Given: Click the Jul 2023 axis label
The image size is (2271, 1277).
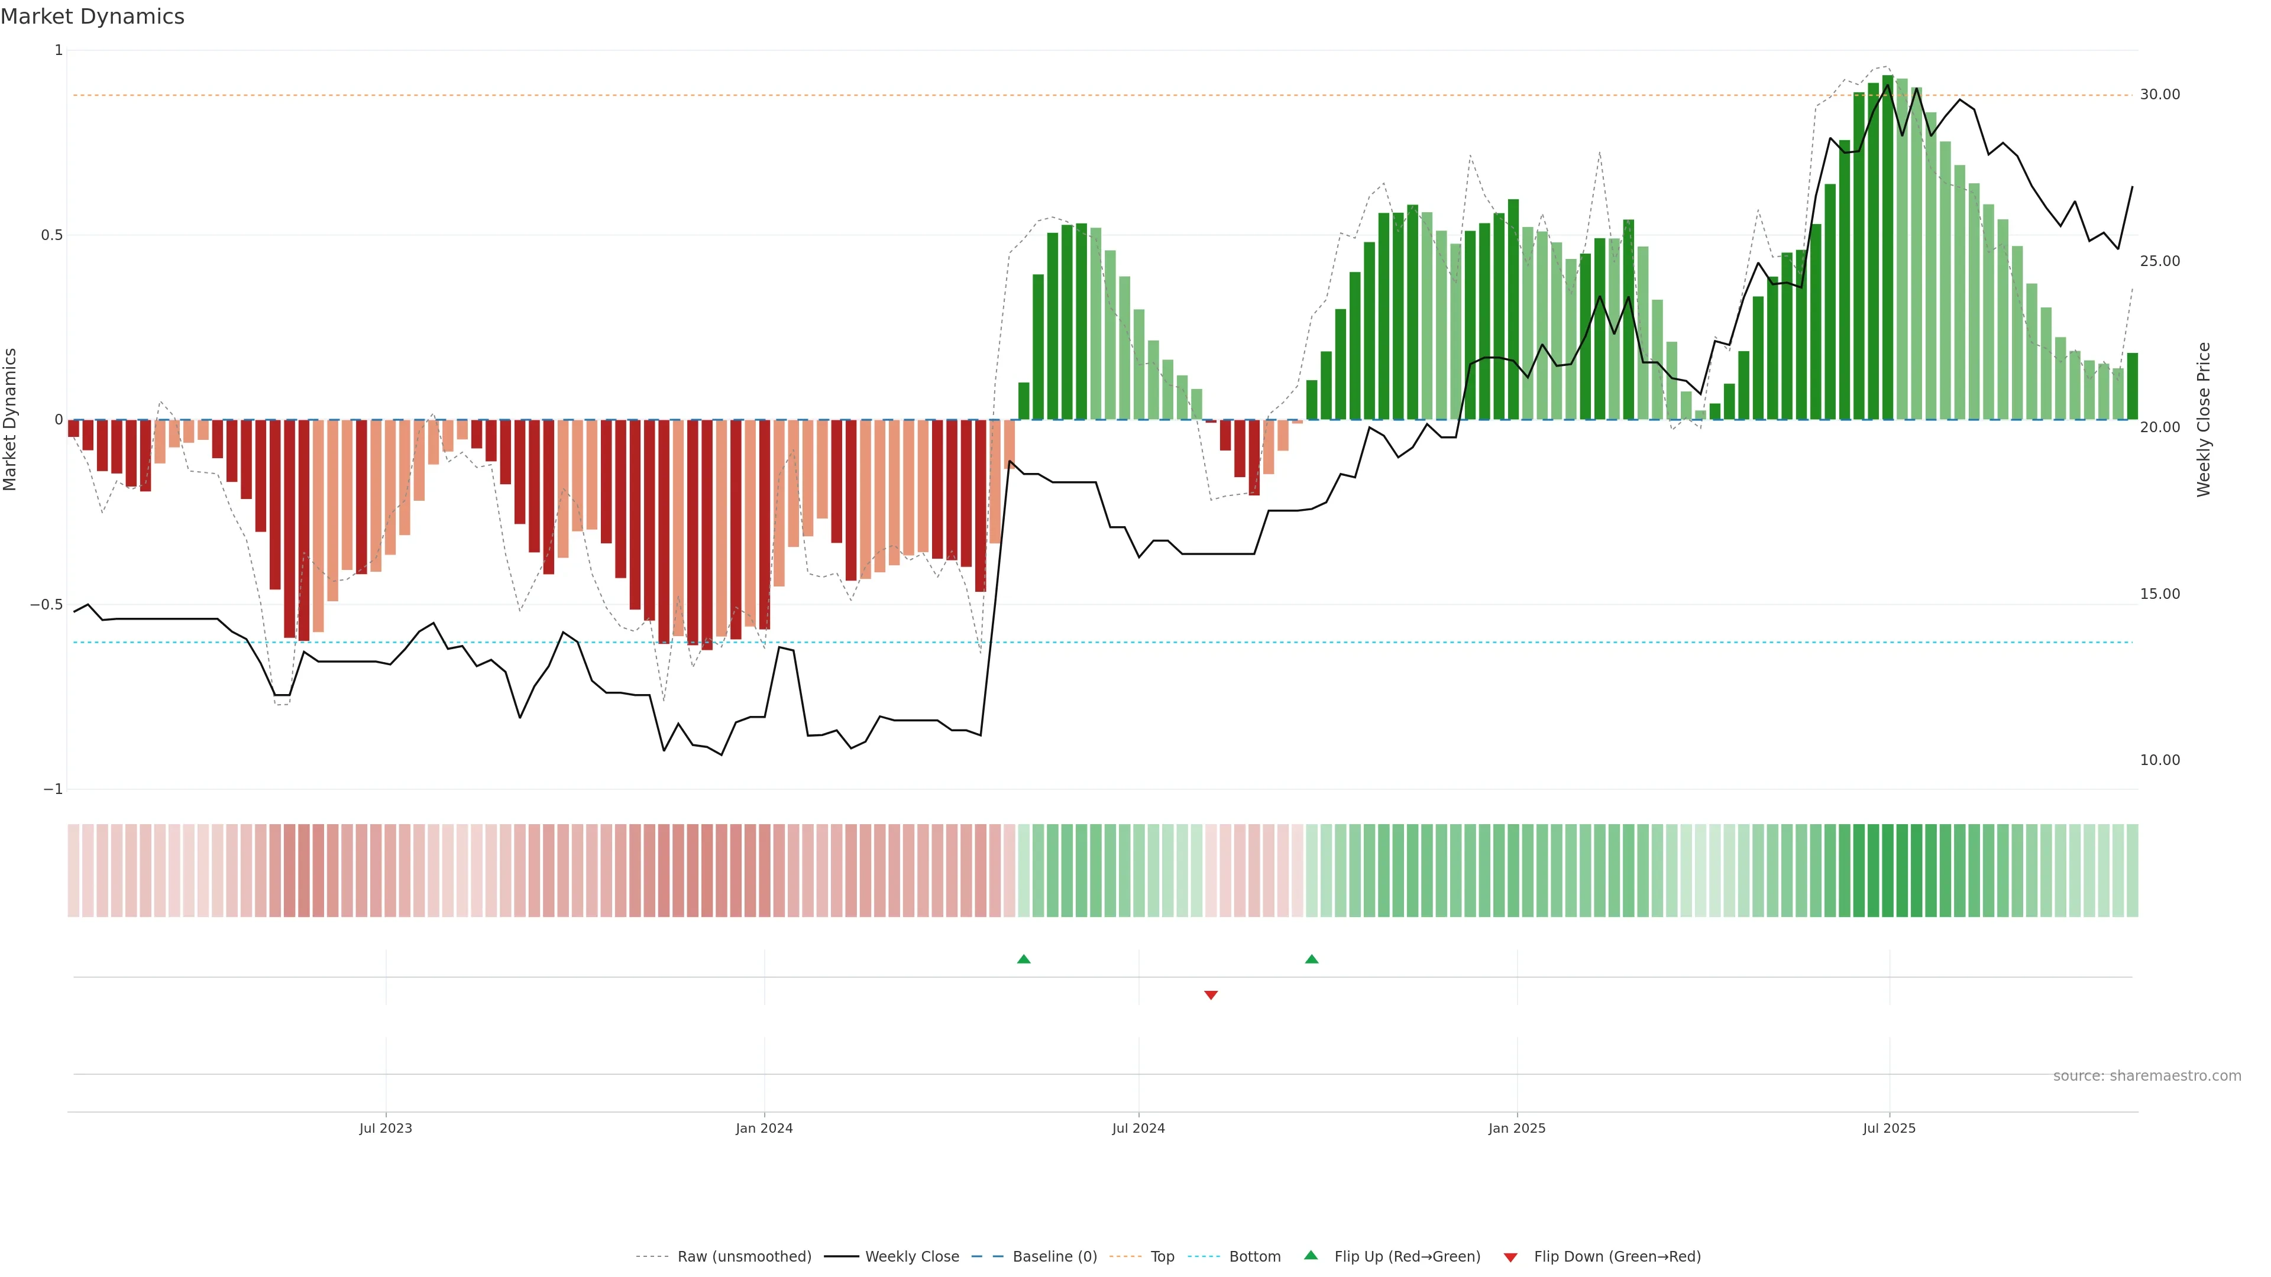Looking at the screenshot, I should click(385, 1128).
